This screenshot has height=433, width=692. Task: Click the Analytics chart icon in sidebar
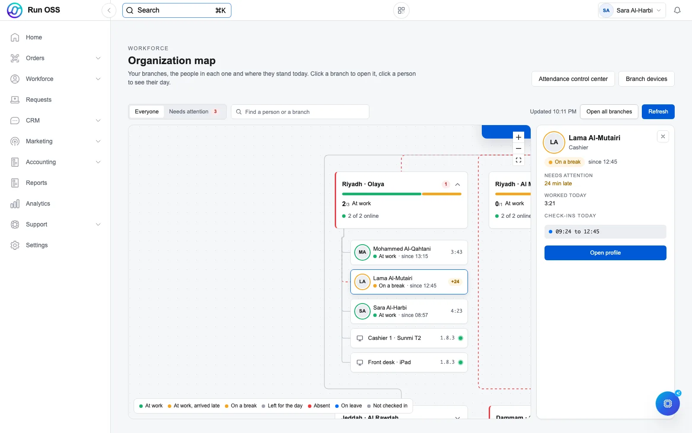(x=15, y=204)
